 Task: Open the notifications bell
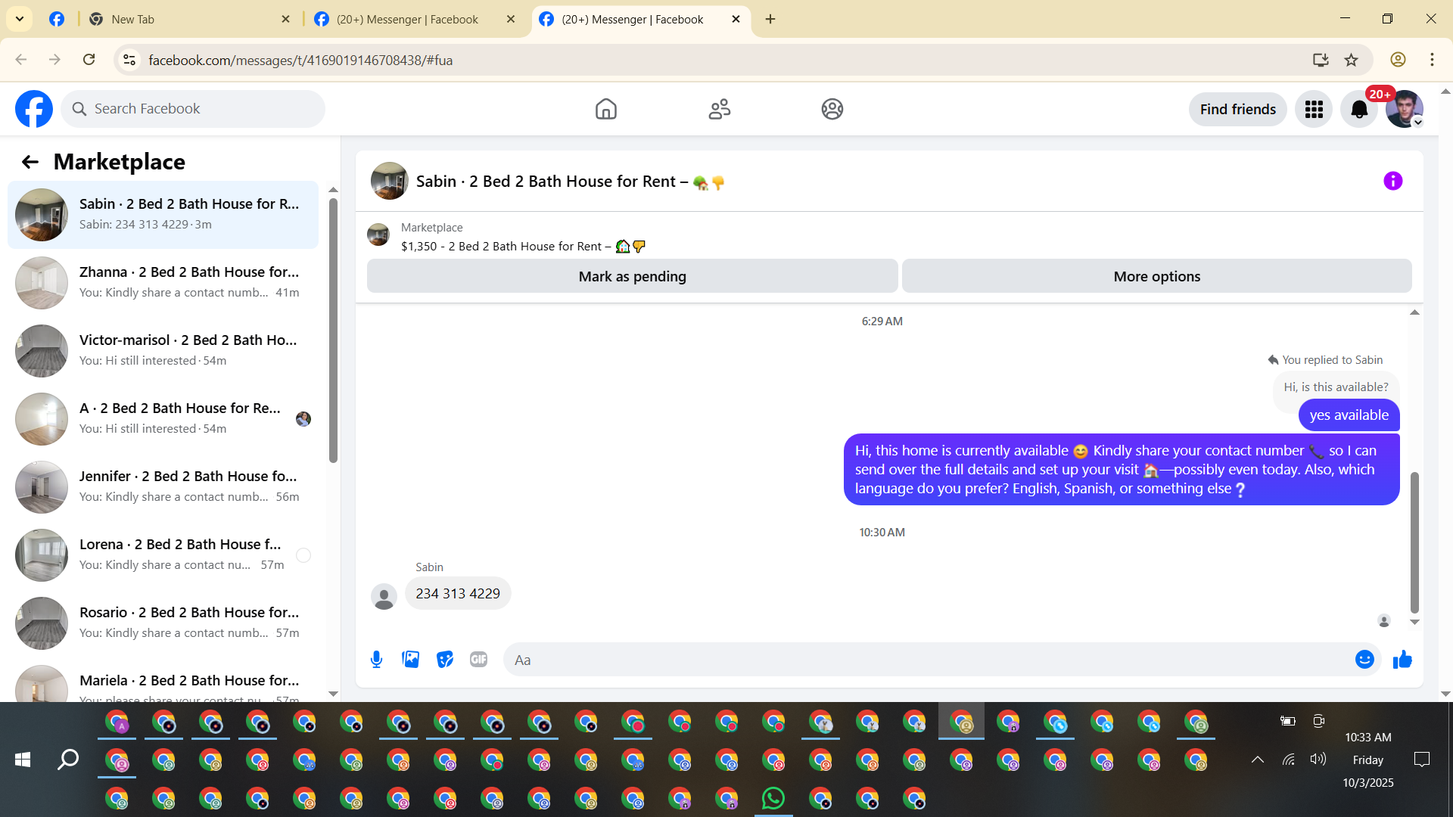click(1359, 110)
